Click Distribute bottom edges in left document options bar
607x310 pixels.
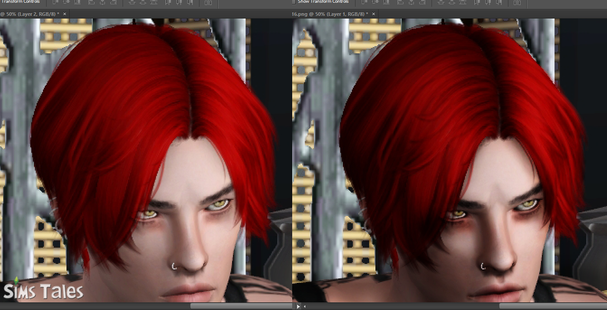click(x=154, y=2)
